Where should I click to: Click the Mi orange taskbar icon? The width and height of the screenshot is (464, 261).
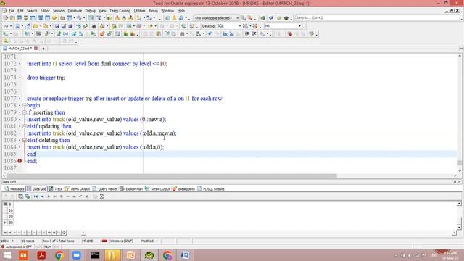coord(23,255)
